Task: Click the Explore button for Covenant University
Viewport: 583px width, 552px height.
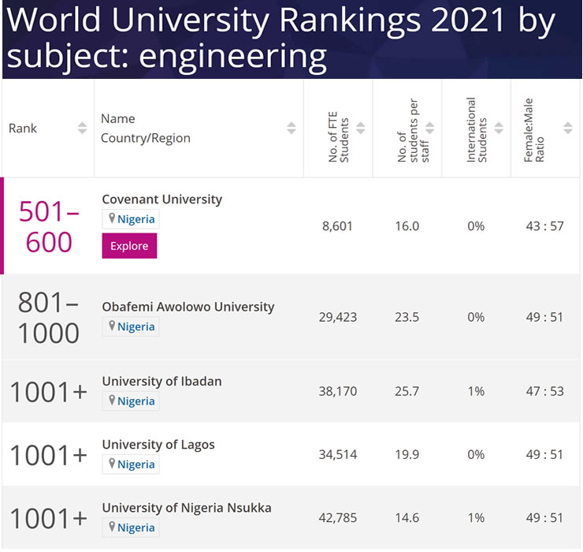Action: (129, 246)
